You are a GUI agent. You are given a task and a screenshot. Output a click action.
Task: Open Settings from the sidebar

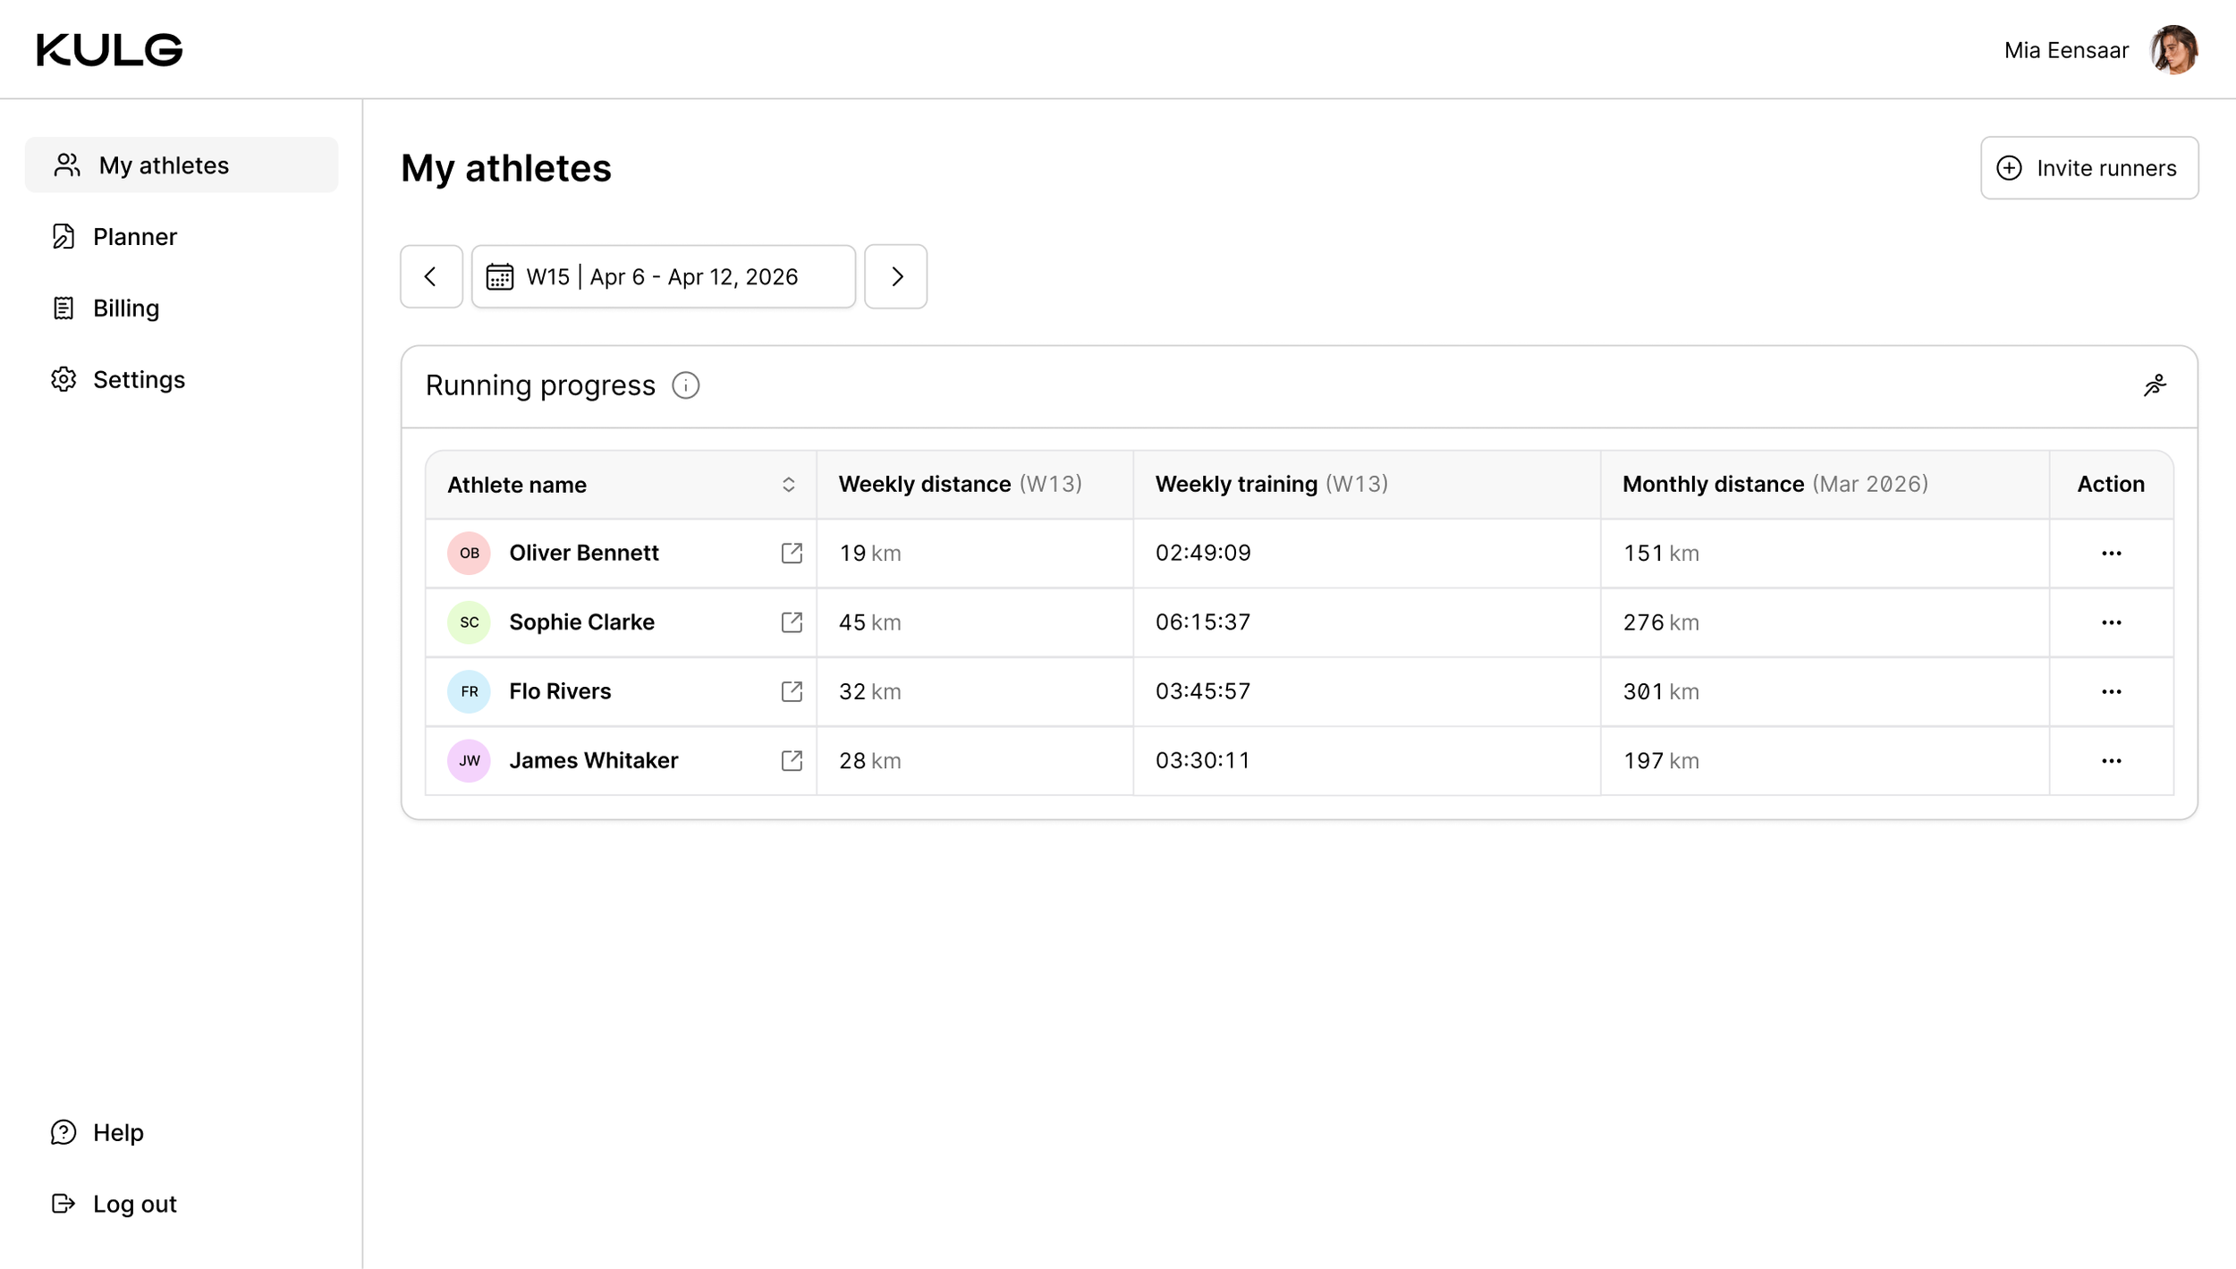pyautogui.click(x=139, y=380)
